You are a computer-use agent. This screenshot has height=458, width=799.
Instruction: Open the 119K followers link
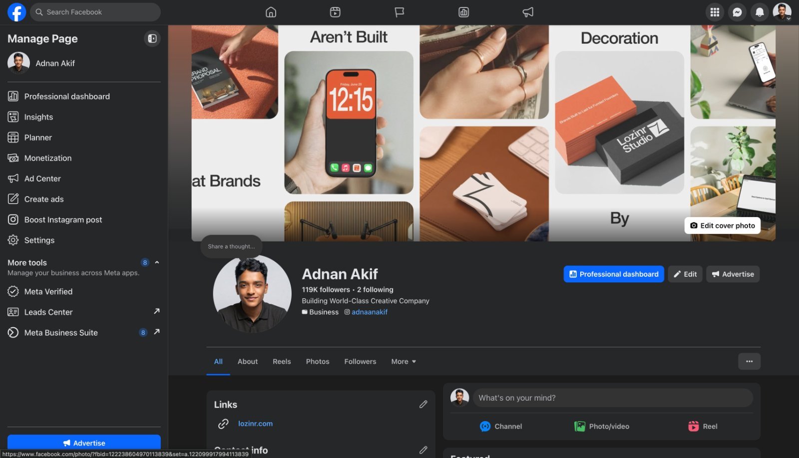pos(326,289)
